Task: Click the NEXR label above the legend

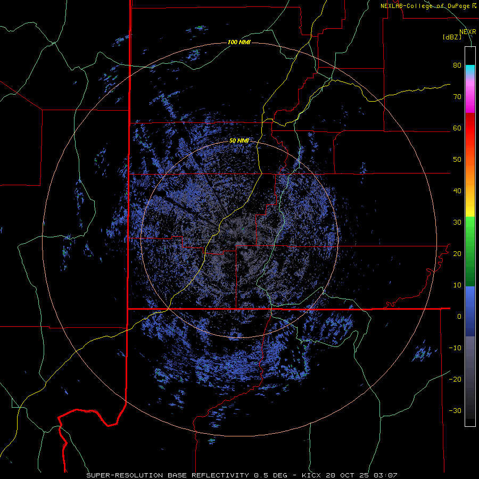Action: coord(467,32)
